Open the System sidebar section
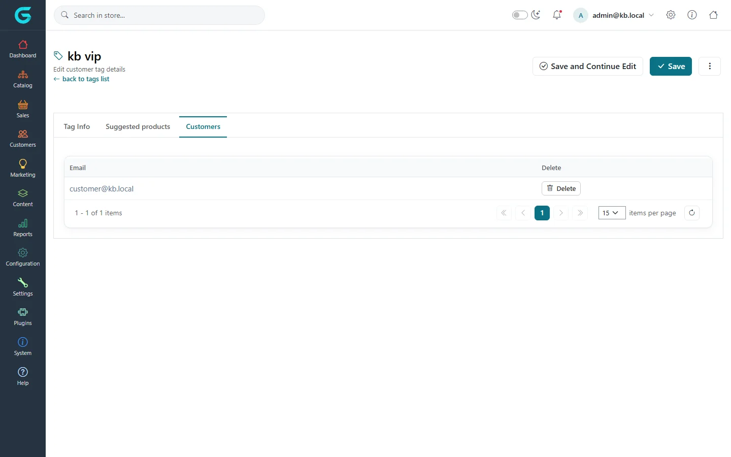 (x=23, y=347)
